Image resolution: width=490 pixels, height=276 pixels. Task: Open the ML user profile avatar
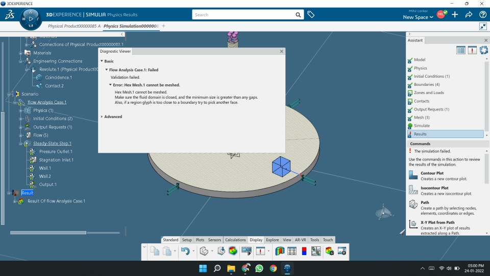point(441,14)
